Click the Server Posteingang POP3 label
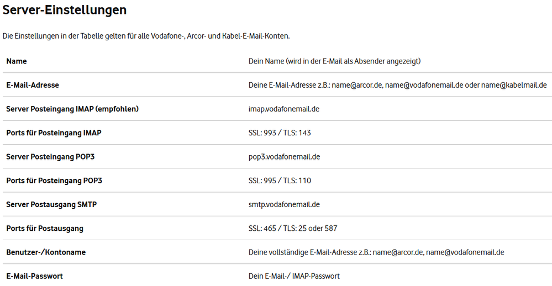This screenshot has width=552, height=286. [50, 157]
